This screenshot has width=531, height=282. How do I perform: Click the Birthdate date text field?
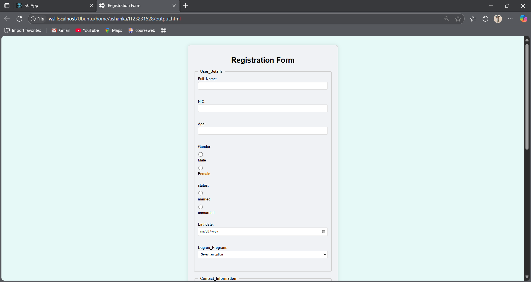(x=263, y=232)
